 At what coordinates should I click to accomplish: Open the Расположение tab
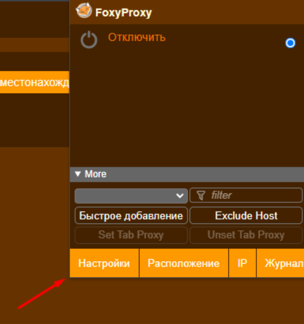tap(184, 263)
